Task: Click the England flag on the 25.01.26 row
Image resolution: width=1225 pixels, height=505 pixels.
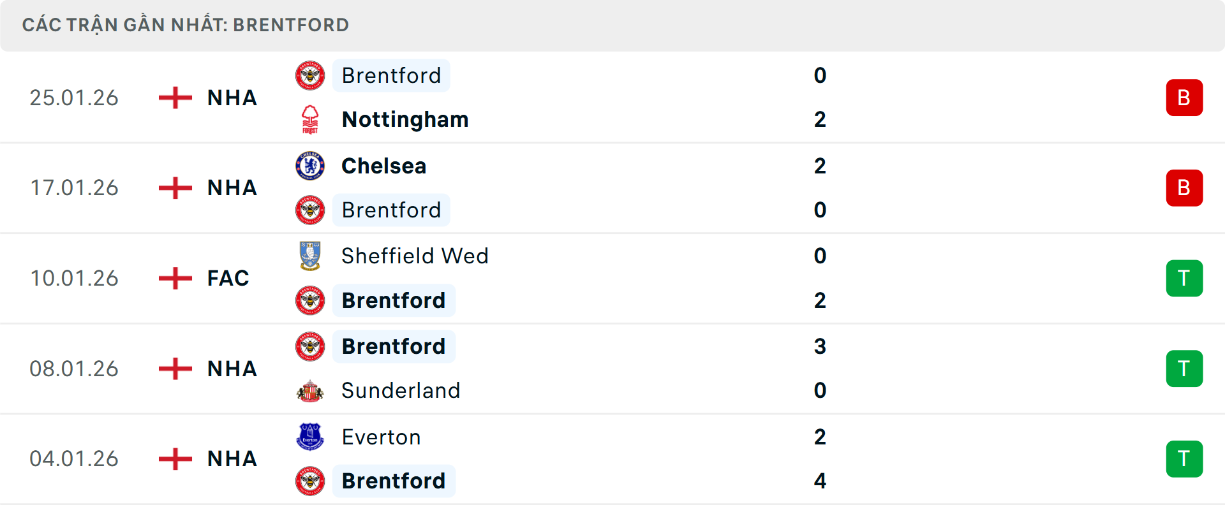Action: pyautogui.click(x=174, y=98)
